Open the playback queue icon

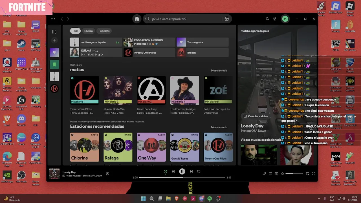(270, 174)
